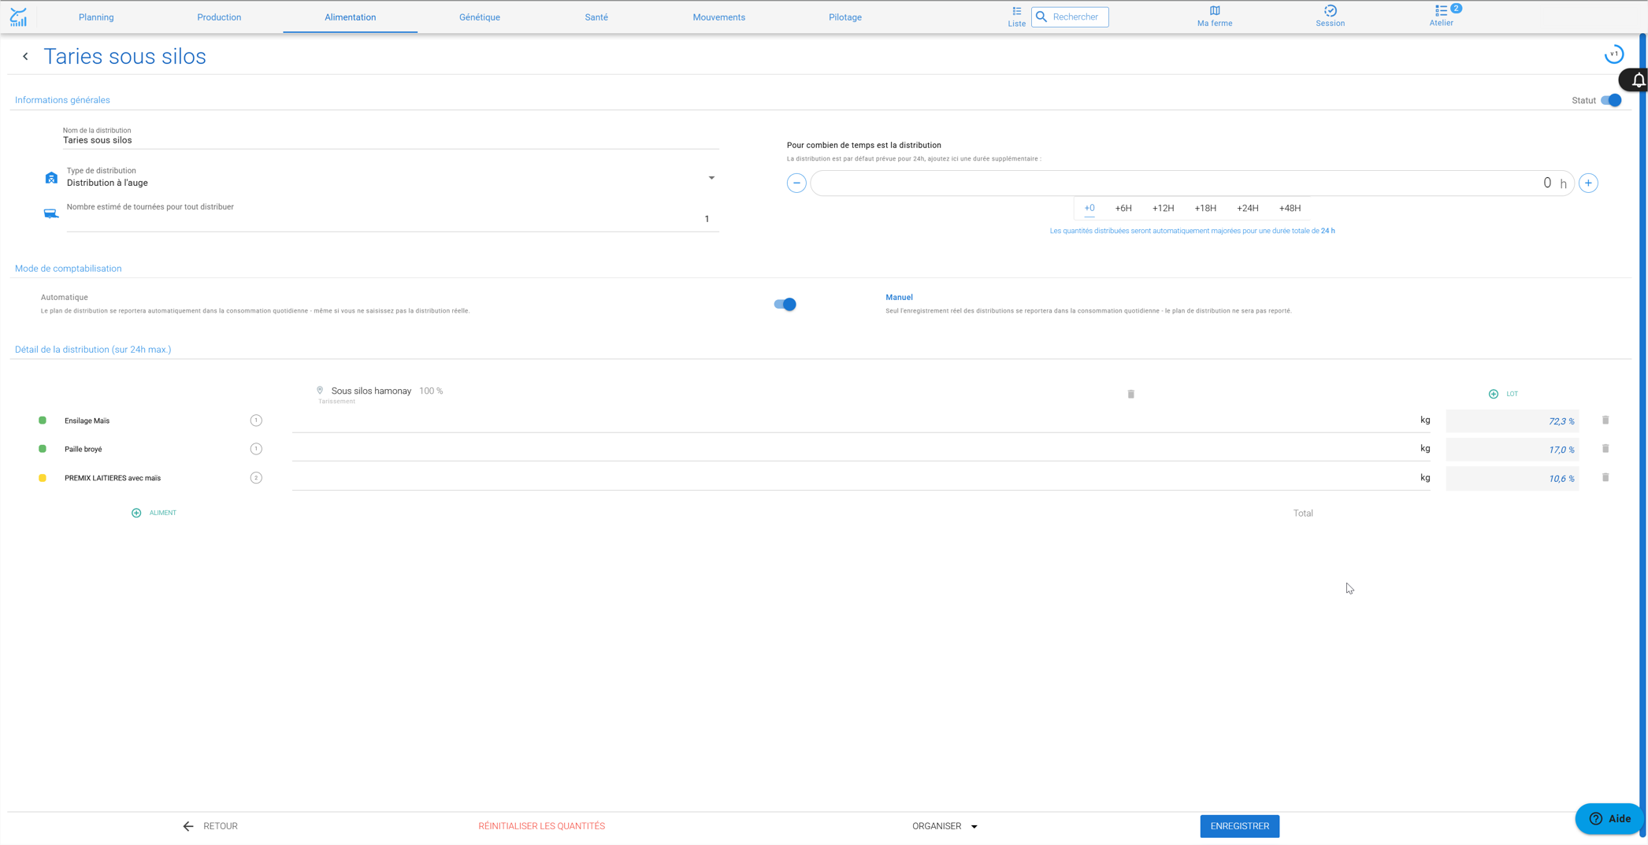Delete the Sous silos hamonay lot

(x=1130, y=394)
